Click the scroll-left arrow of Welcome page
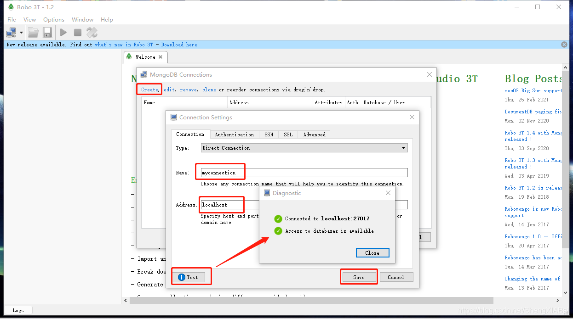Viewport: 573px width, 319px height. [126, 300]
